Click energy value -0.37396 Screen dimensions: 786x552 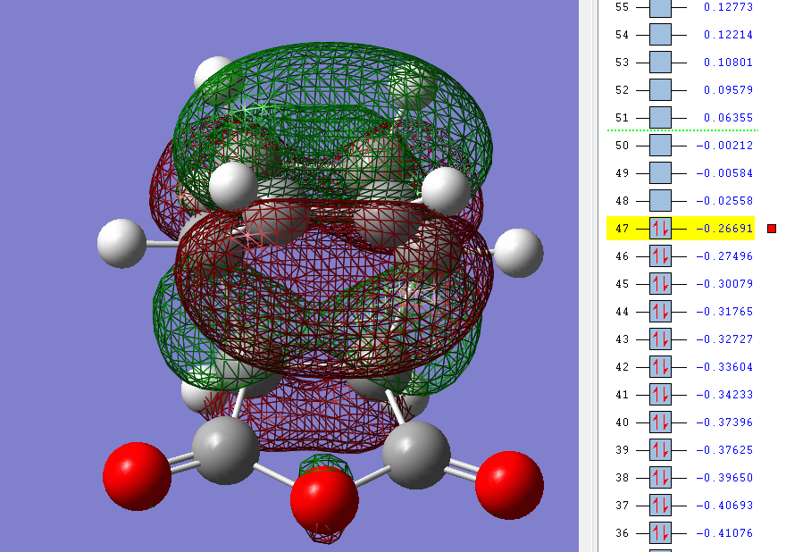pos(724,422)
